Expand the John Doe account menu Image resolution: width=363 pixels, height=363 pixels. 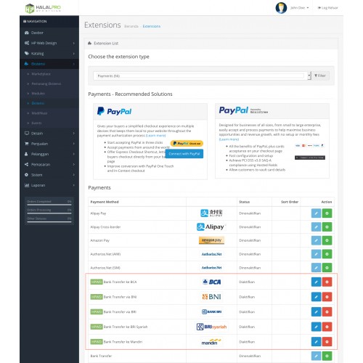tap(299, 8)
